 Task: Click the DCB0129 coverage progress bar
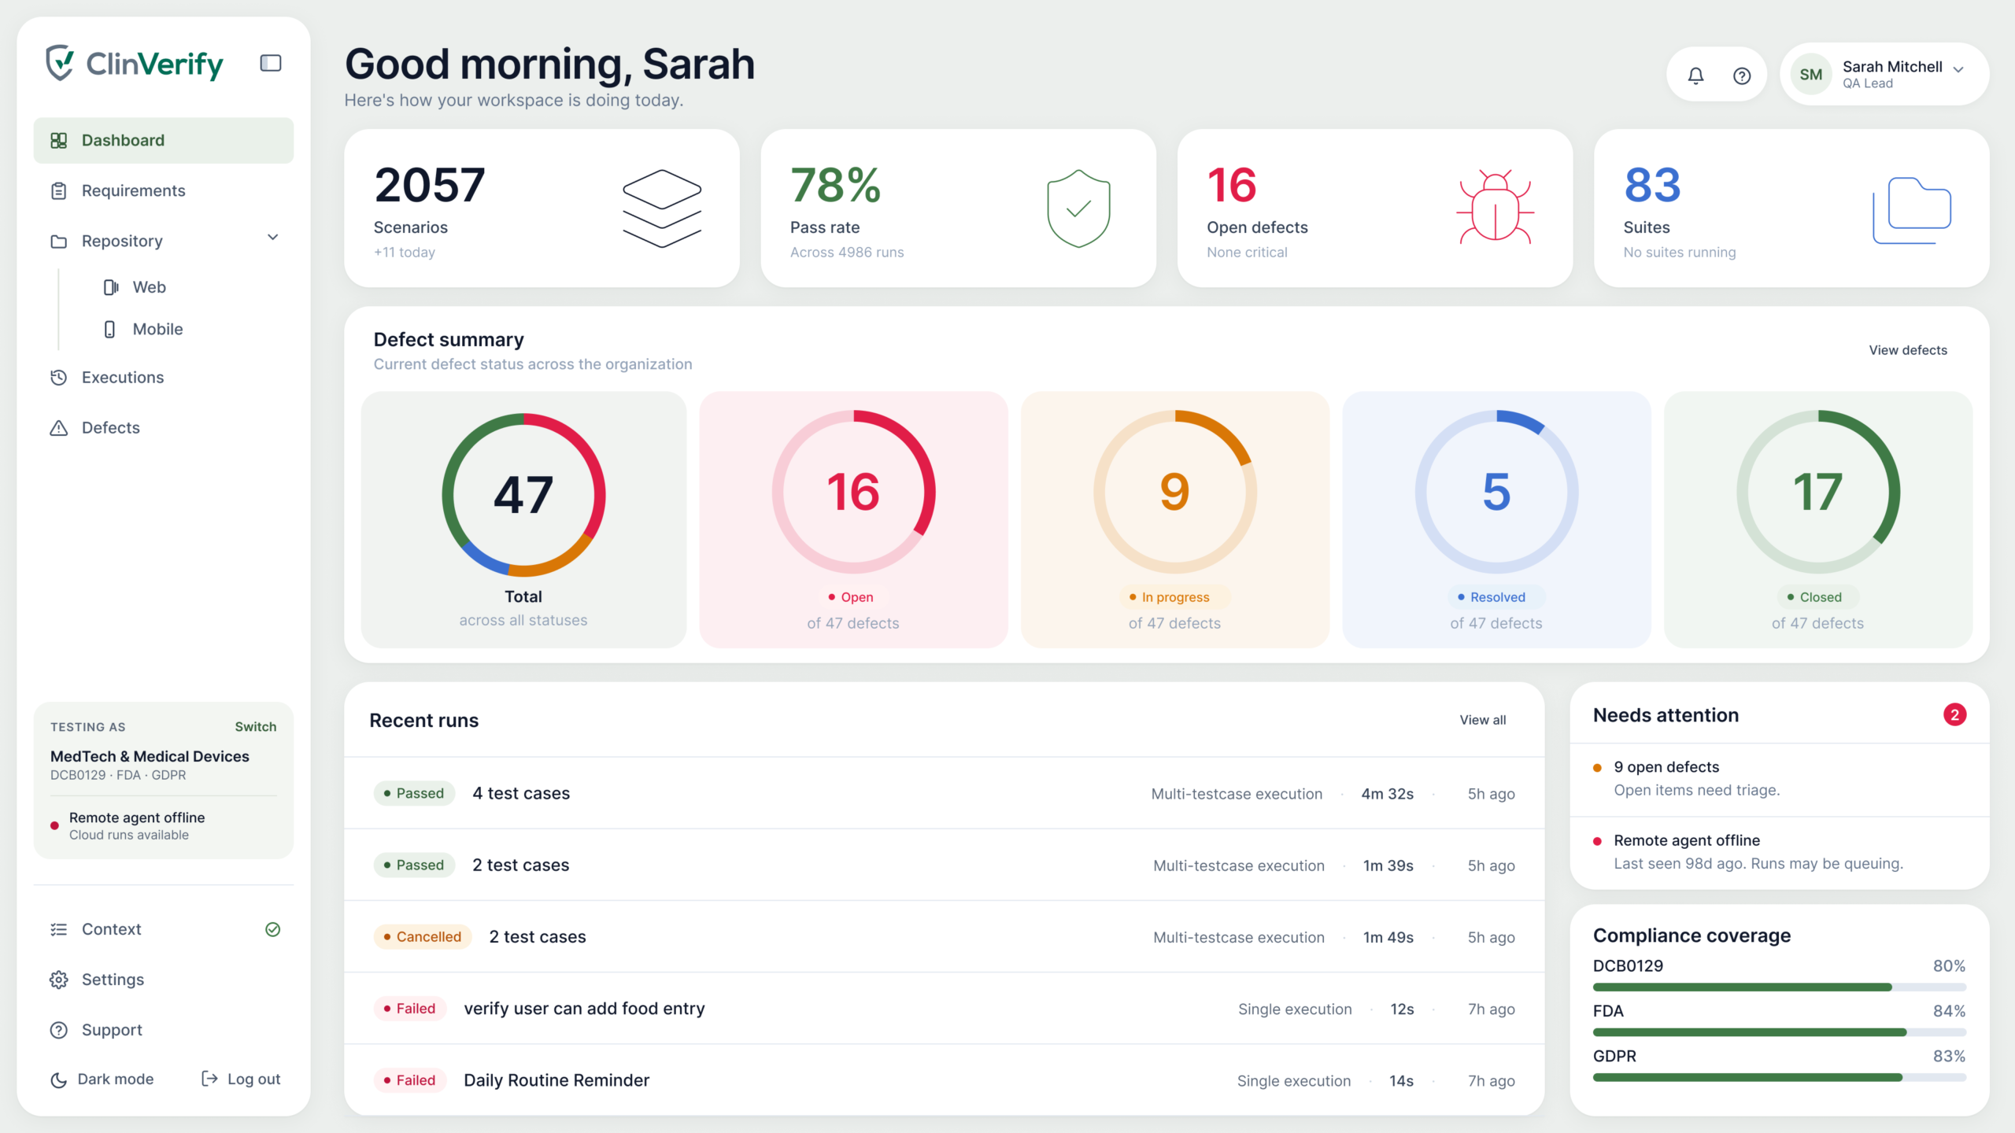click(1779, 987)
